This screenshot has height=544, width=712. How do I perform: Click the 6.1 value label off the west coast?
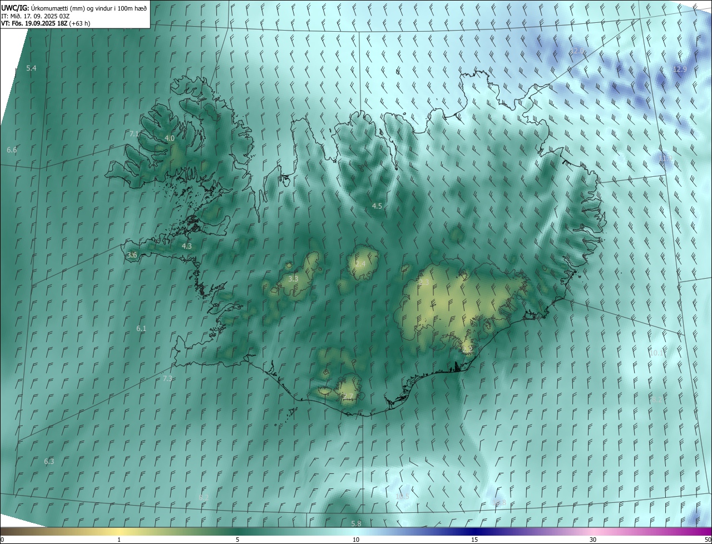[x=141, y=329]
